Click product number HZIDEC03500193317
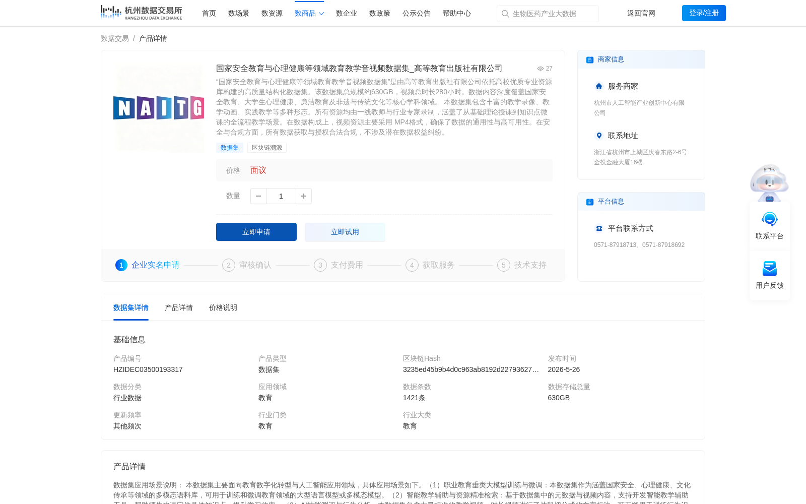This screenshot has height=504, width=806. point(148,369)
